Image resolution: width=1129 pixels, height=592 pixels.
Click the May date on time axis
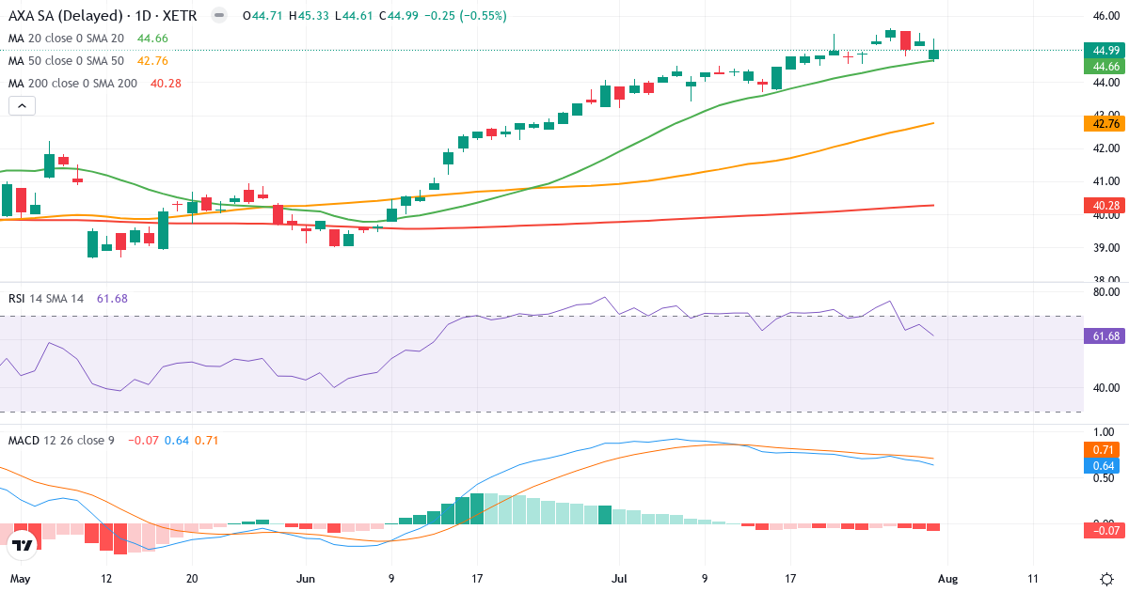(20, 577)
